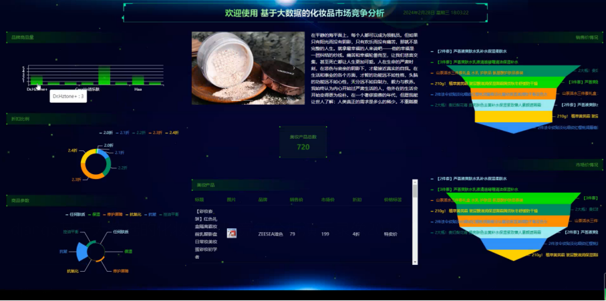
Task: Grab the 美妆产品 table scrollbar thumb
Action: [415, 191]
